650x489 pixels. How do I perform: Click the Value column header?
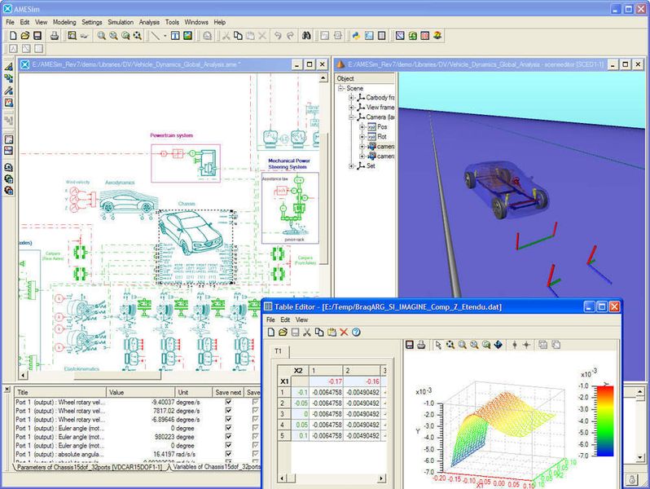pos(141,392)
